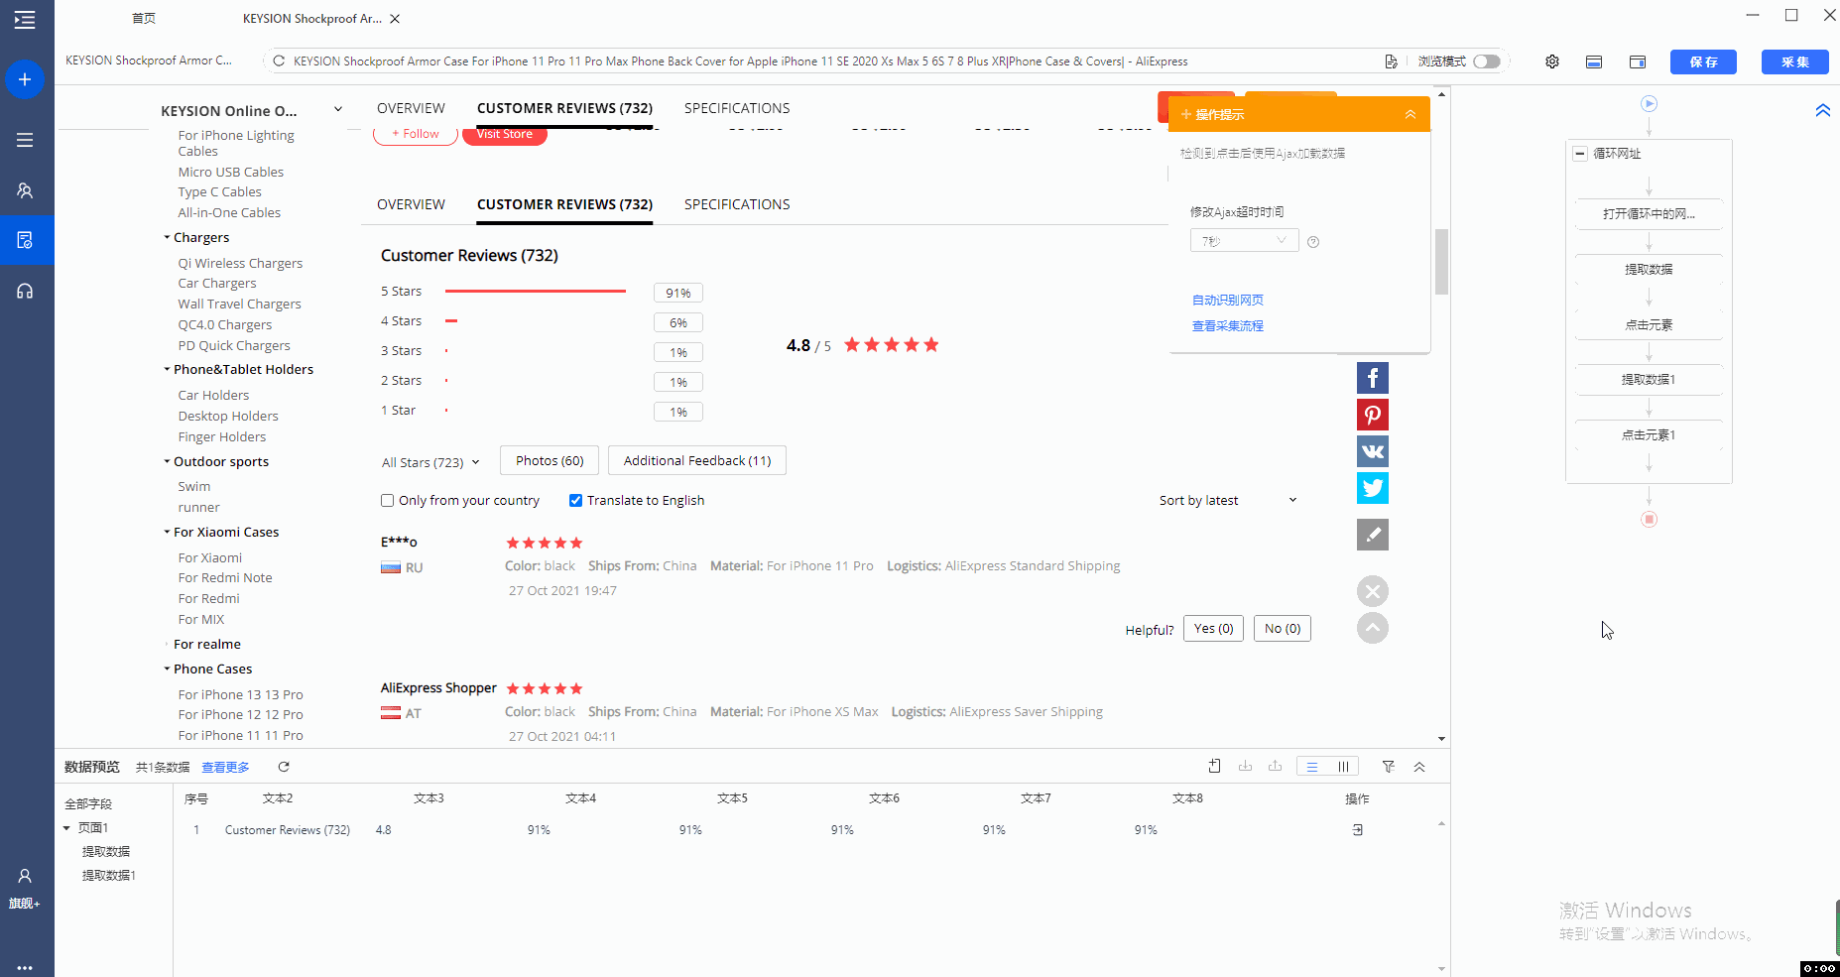Click the edit page icon in URL bar
The image size is (1840, 977).
[x=1392, y=61]
